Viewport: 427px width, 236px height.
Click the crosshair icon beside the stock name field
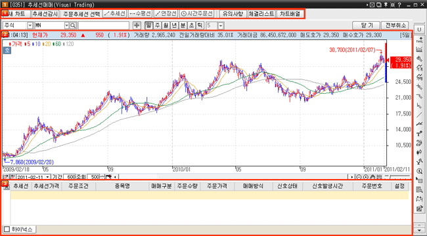pos(137,26)
